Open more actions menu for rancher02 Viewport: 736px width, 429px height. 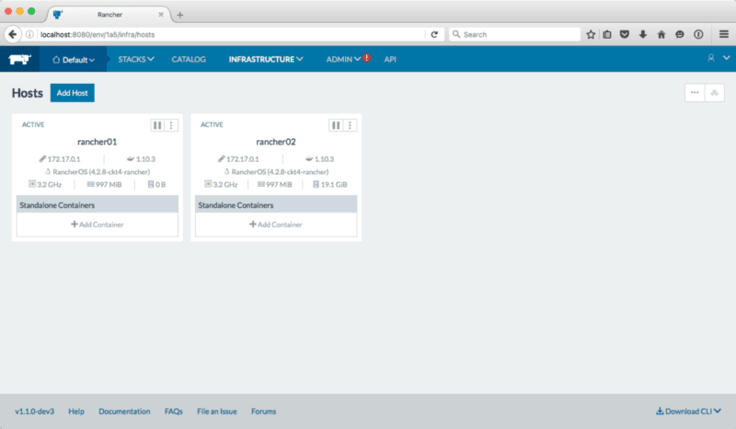point(350,125)
